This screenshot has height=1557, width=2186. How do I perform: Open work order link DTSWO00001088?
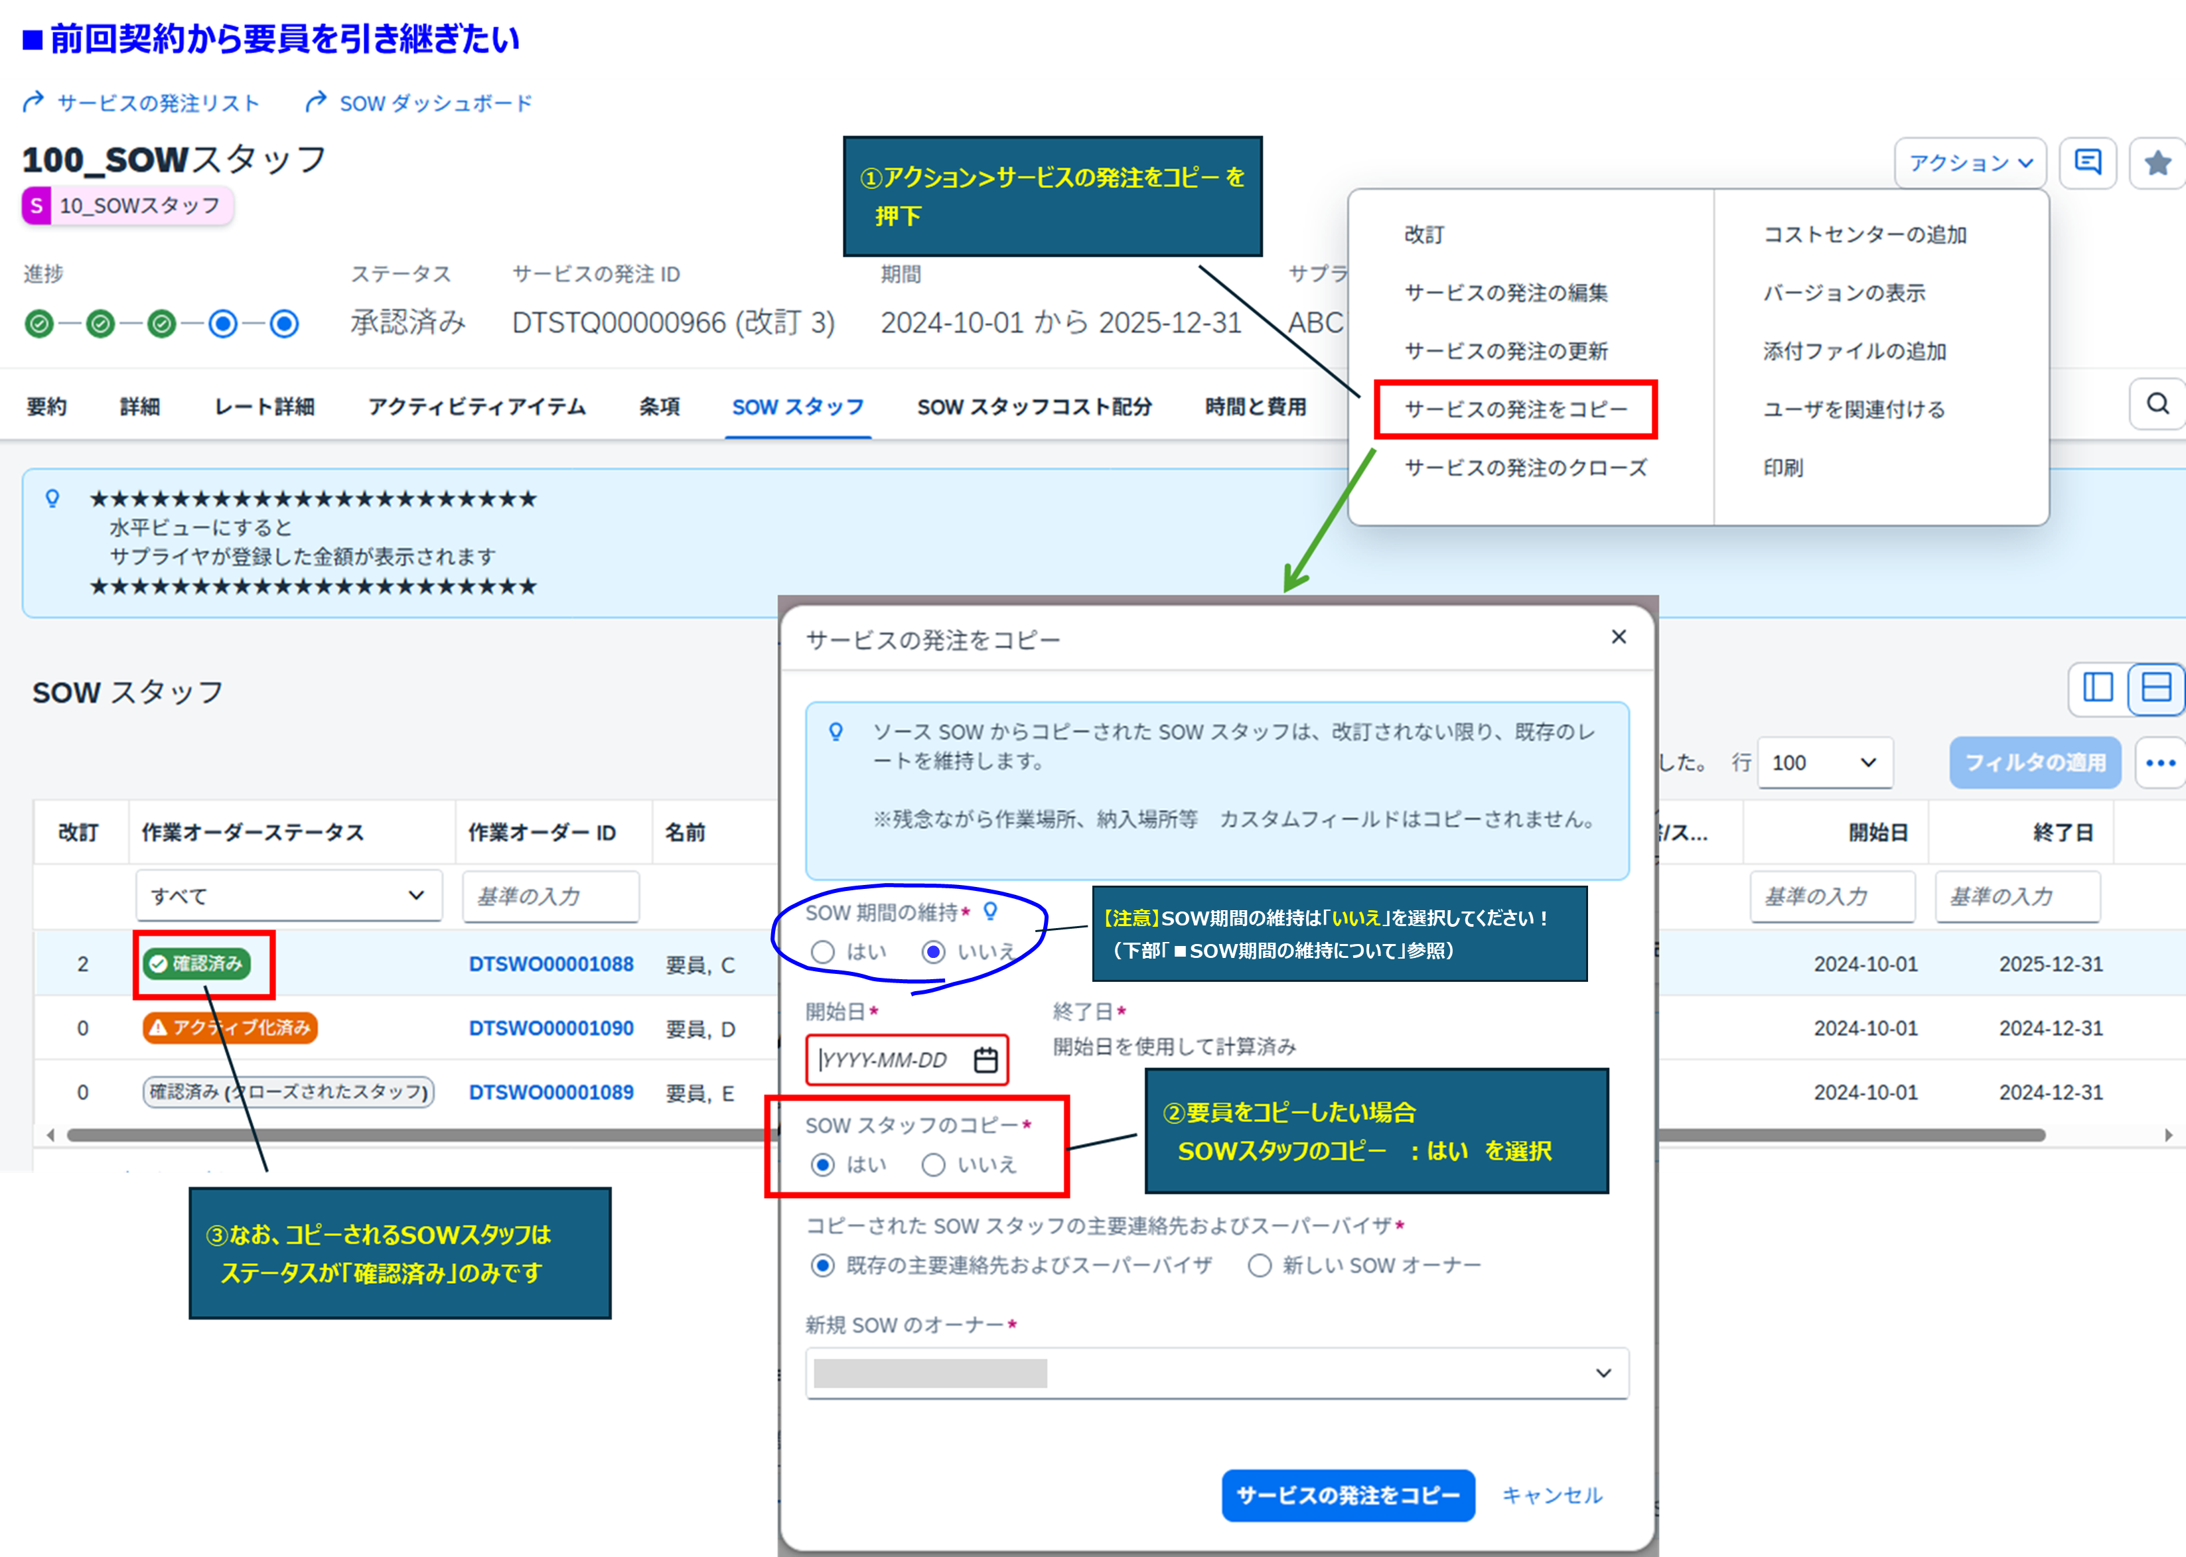pos(551,965)
